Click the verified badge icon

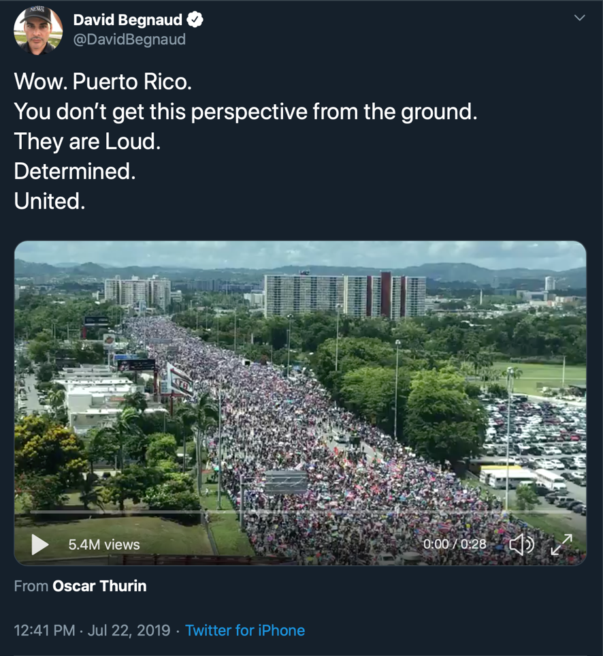click(195, 20)
